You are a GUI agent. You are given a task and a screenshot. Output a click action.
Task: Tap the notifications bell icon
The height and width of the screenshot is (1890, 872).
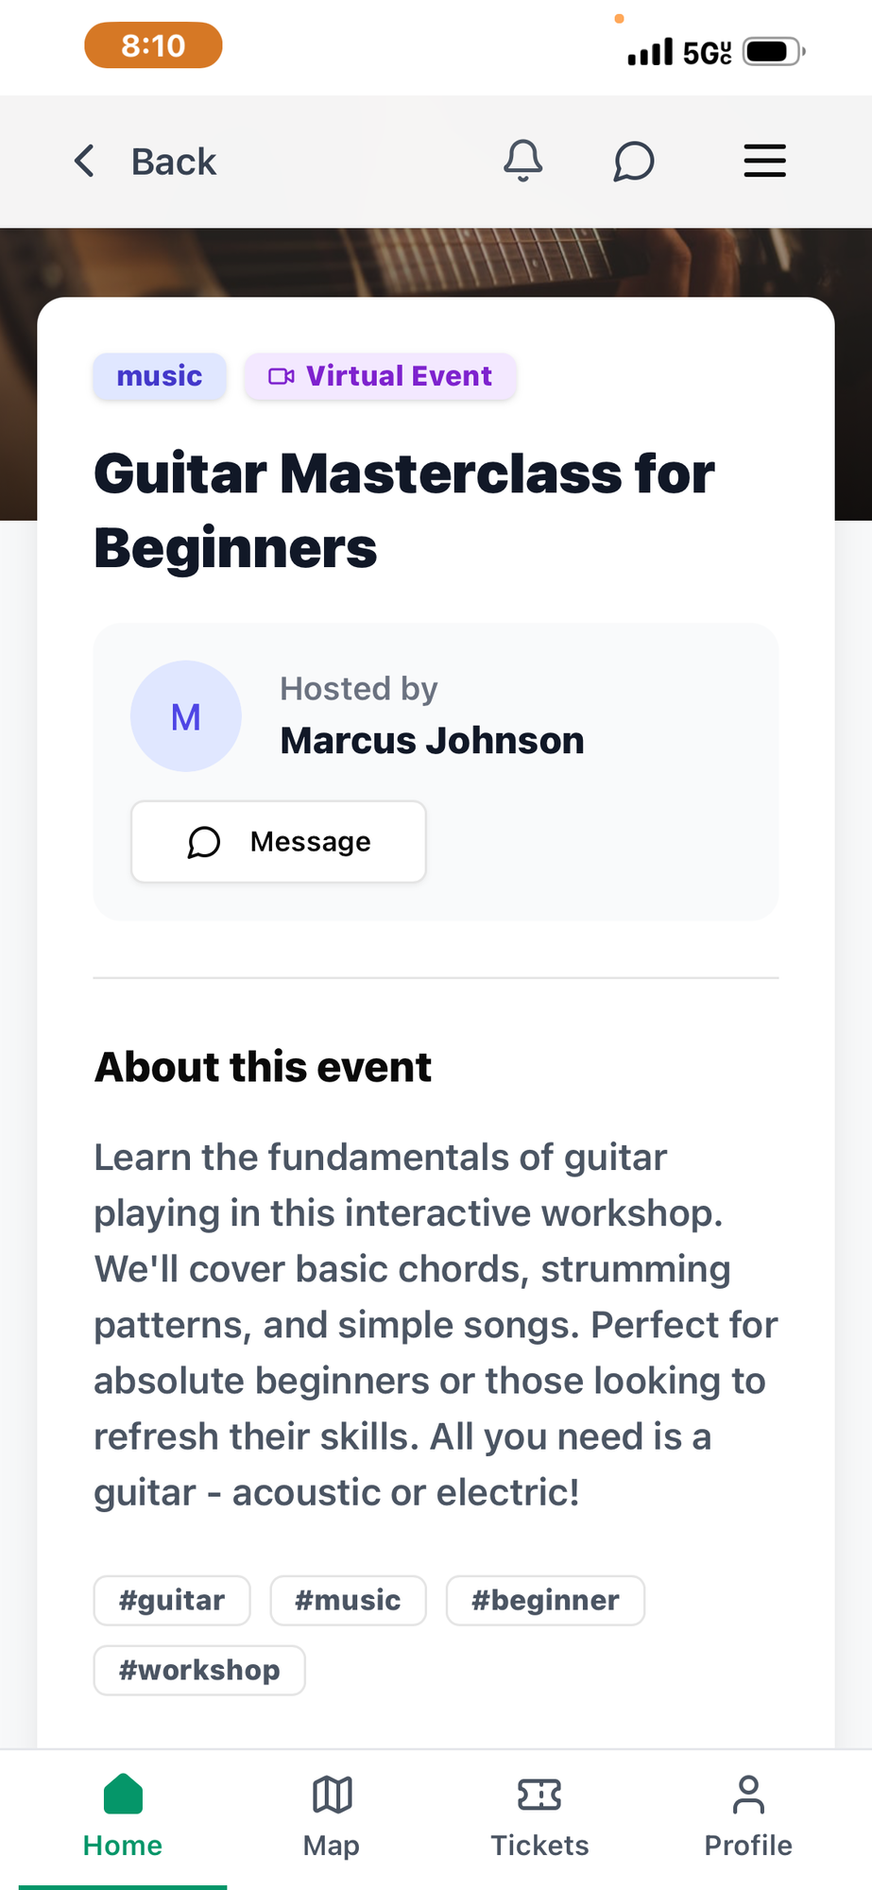(x=522, y=161)
